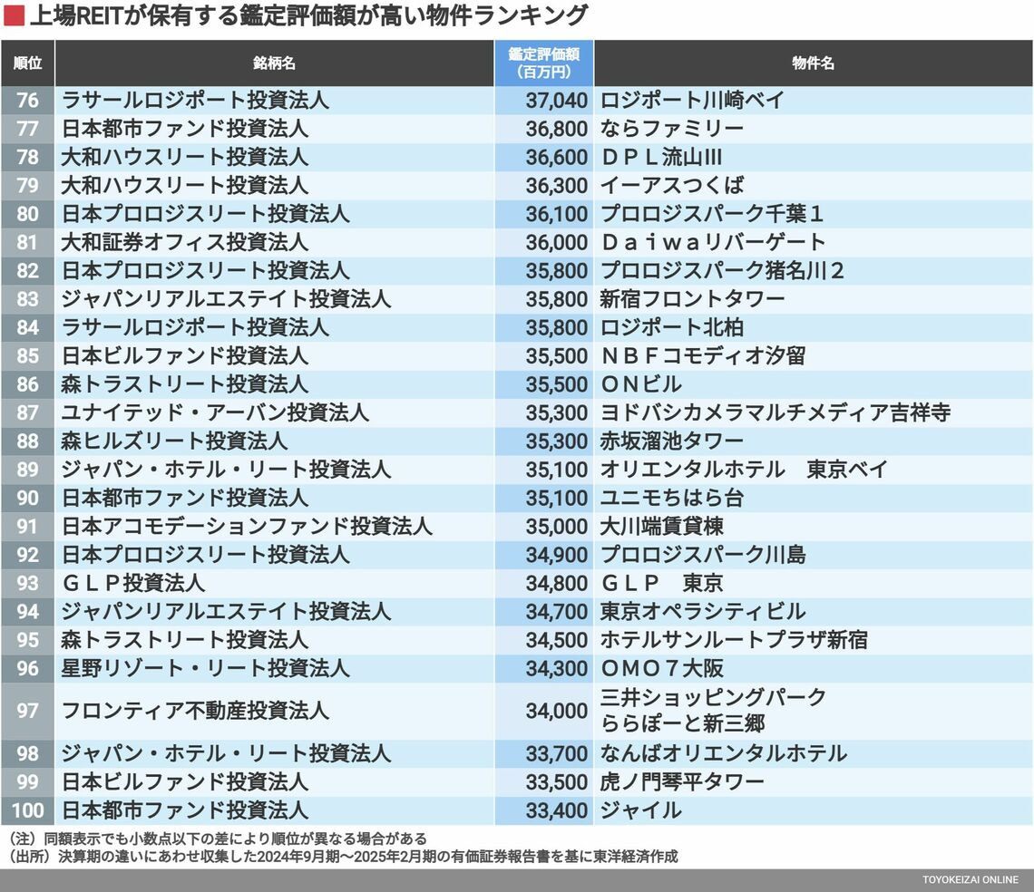Select rank number 100 cell
Viewport: 1034px width, 892px height.
[27, 810]
